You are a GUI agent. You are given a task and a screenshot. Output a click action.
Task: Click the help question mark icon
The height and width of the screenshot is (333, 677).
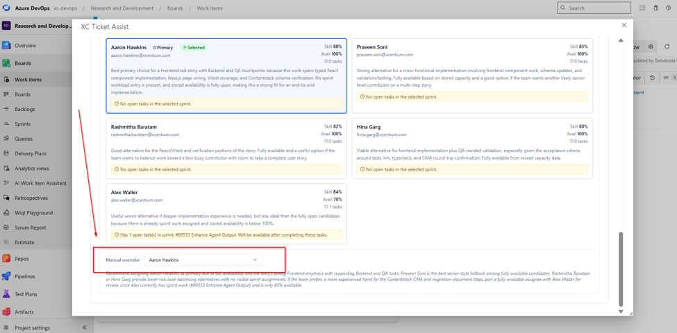point(669,8)
